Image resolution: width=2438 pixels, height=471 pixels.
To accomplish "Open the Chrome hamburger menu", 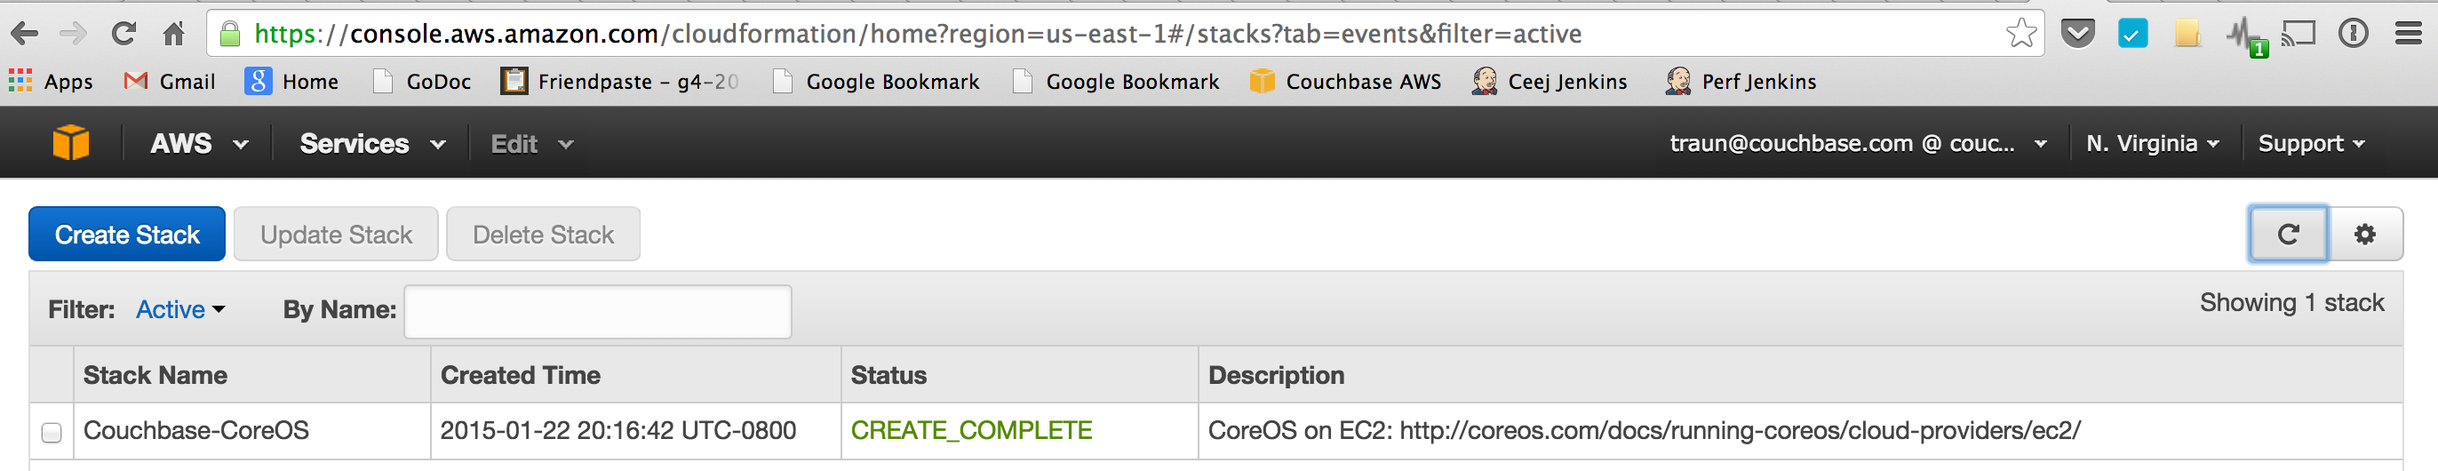I will (x=2409, y=33).
